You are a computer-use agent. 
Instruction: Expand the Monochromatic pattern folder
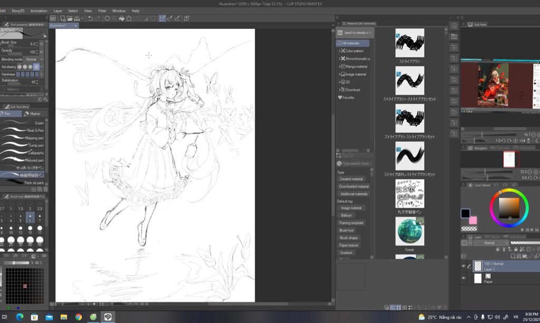339,59
